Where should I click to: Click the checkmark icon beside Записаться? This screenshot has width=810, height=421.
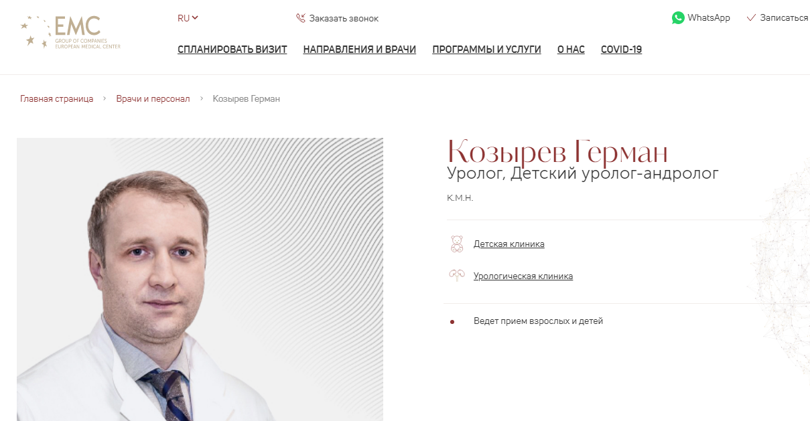tap(751, 18)
